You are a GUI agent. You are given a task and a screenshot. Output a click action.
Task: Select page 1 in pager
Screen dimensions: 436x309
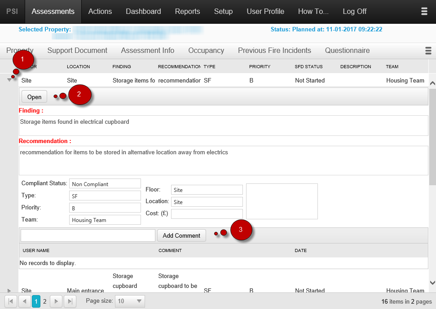click(x=36, y=301)
